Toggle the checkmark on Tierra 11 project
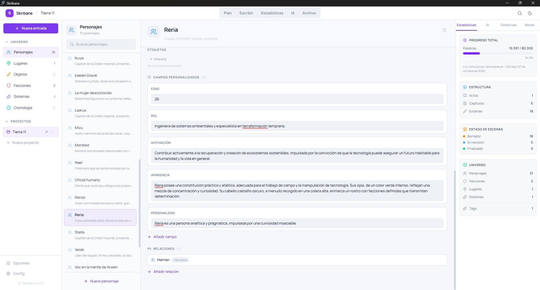 click(47, 132)
